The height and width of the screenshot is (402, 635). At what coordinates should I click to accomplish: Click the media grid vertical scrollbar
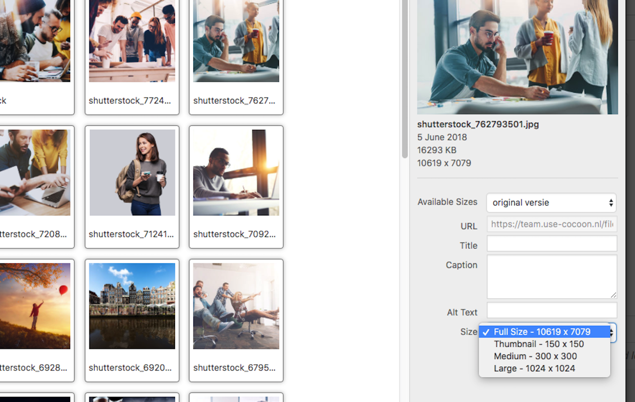pos(405,79)
